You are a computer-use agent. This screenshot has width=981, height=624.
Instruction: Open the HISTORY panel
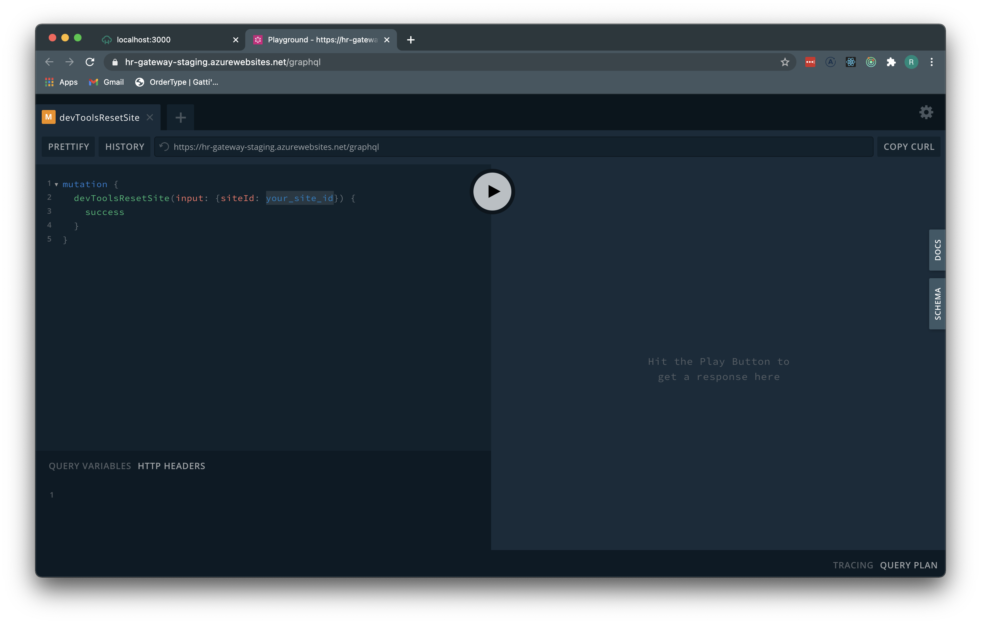pyautogui.click(x=125, y=147)
